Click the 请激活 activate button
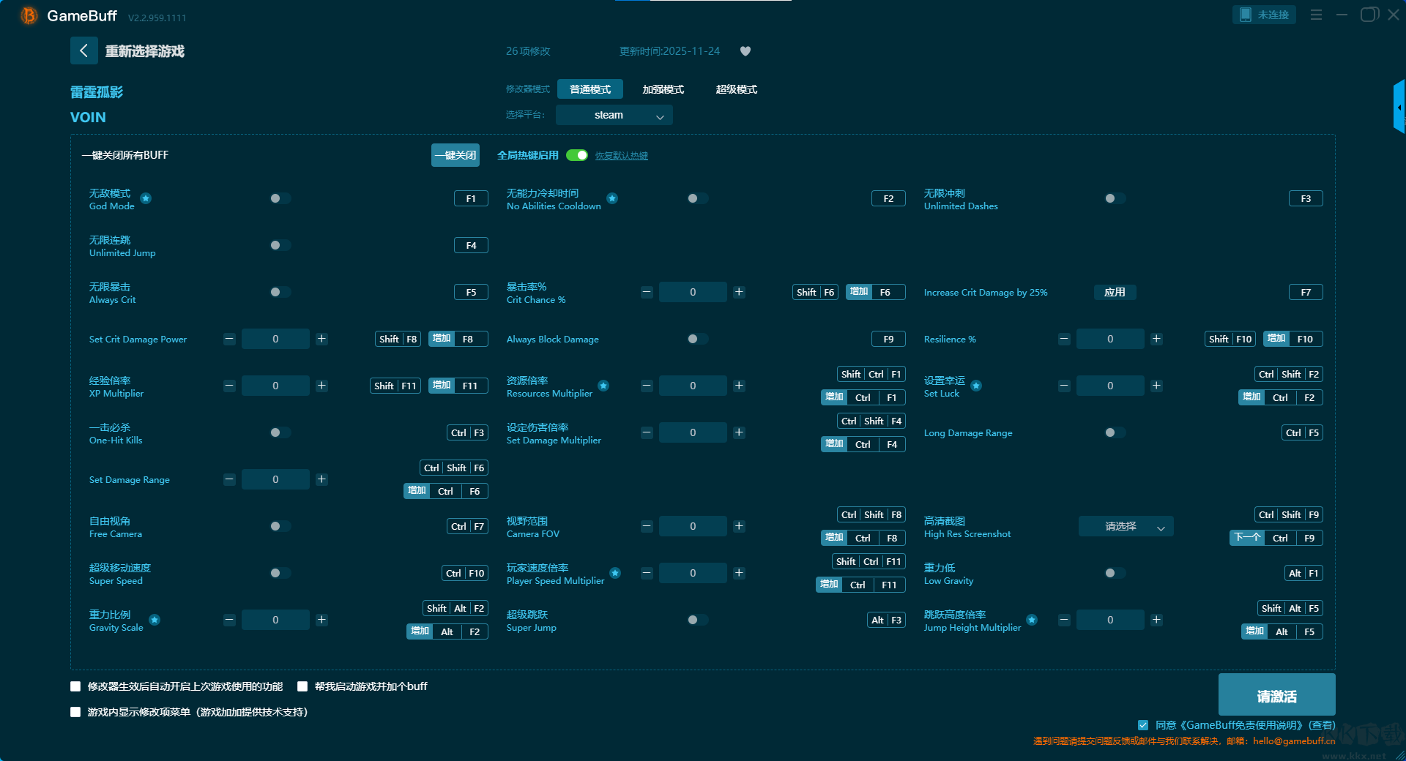Viewport: 1406px width, 761px height. (x=1276, y=694)
